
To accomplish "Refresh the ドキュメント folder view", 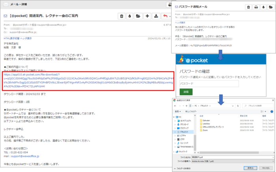I will pyautogui.click(x=238, y=106).
